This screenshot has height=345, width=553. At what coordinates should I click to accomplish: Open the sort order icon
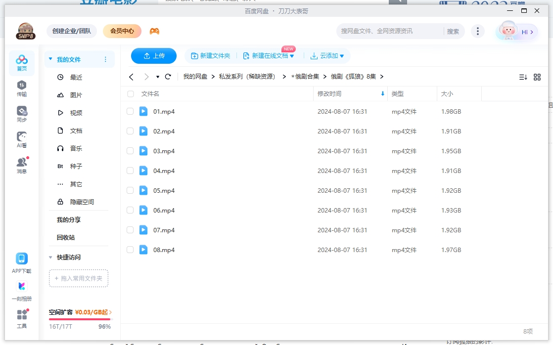[x=523, y=77]
